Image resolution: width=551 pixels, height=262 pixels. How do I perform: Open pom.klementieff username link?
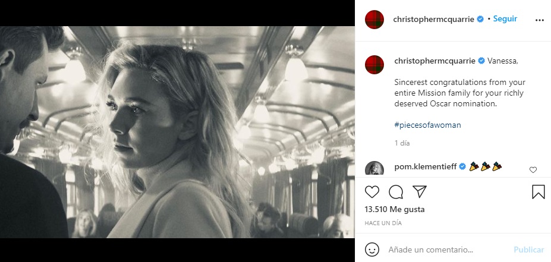pyautogui.click(x=426, y=166)
